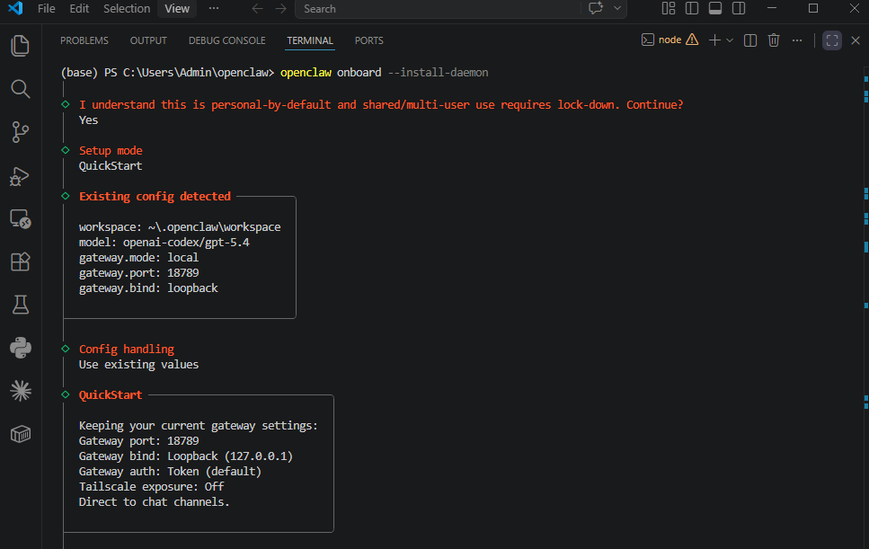The width and height of the screenshot is (869, 549).
Task: Toggle maximized panel size button
Action: click(832, 40)
